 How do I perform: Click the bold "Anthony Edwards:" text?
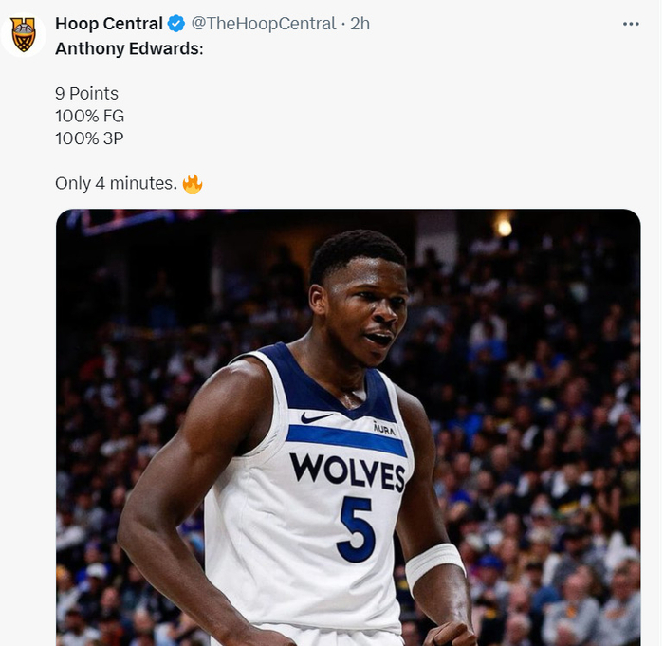coord(129,47)
